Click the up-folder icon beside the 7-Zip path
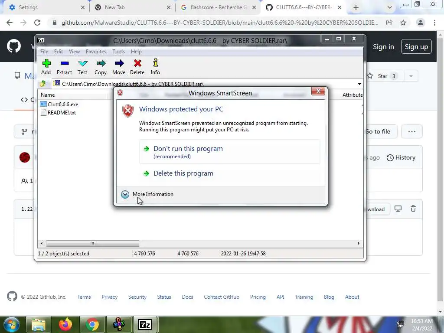Viewport: 444px width, 333px height. pos(43,84)
